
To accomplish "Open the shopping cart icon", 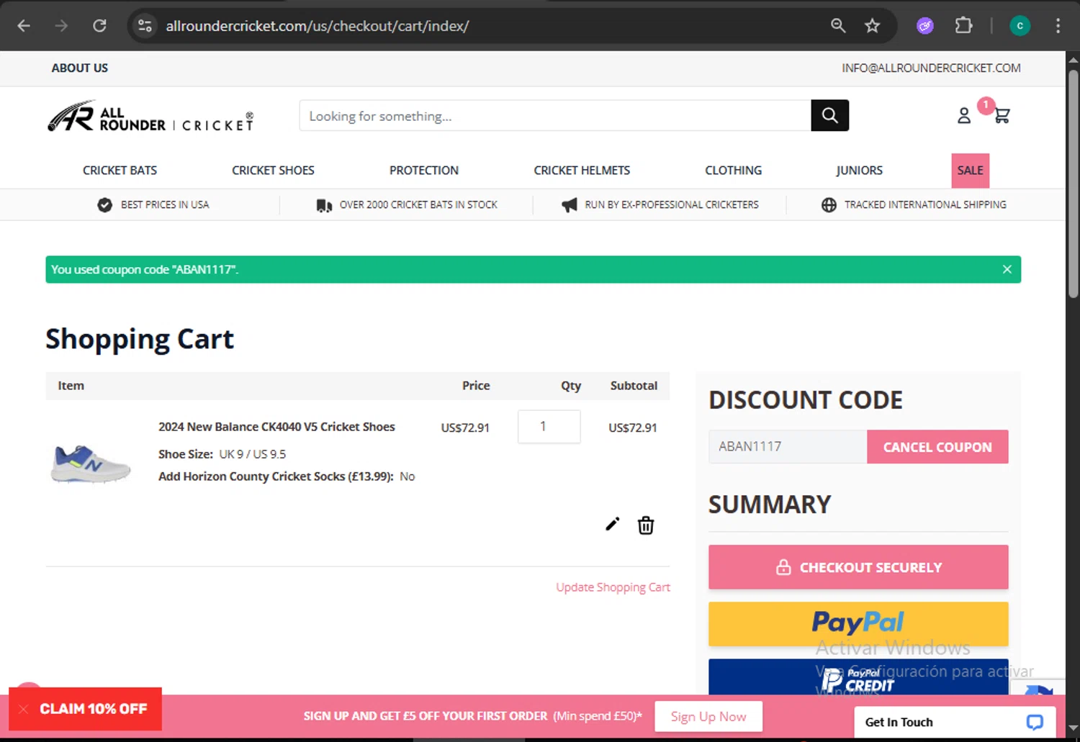I will pyautogui.click(x=1002, y=115).
